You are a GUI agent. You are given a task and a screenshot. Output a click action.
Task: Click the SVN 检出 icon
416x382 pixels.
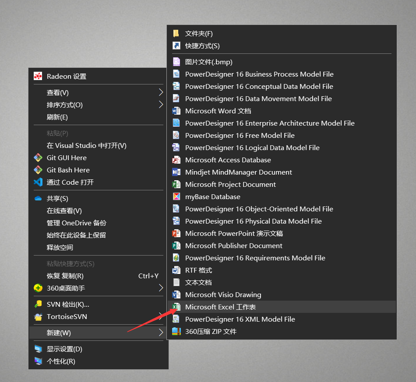(38, 304)
